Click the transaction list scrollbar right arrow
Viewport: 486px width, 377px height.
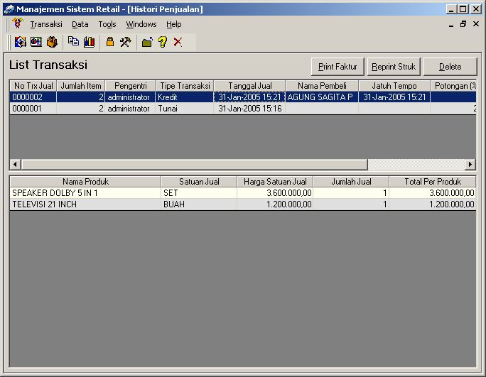[470, 164]
